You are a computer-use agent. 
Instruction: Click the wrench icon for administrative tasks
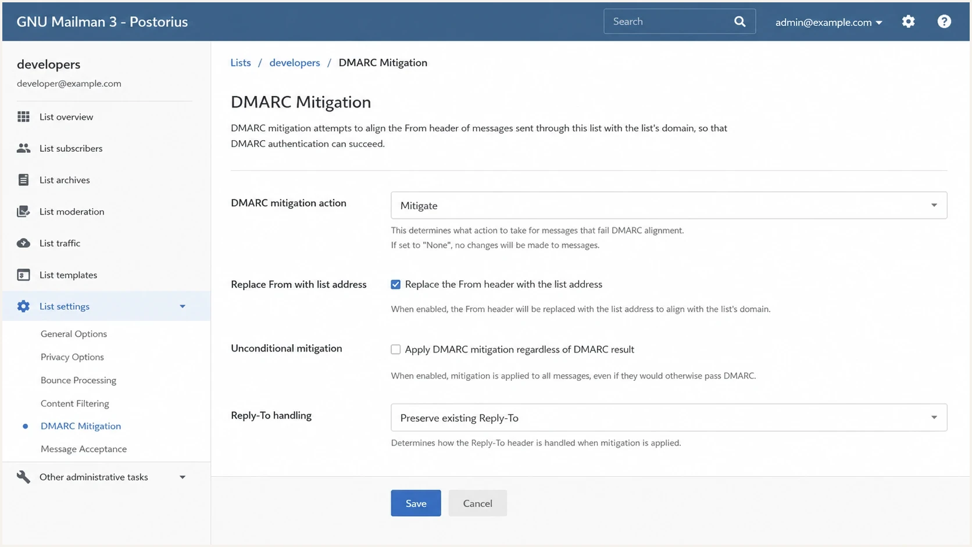[23, 477]
